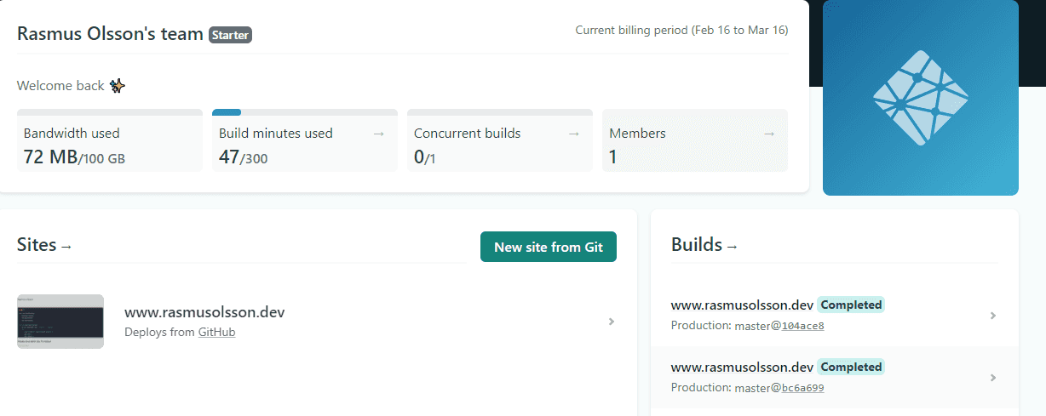Click the arrow on the Concurrent builds card

point(574,134)
